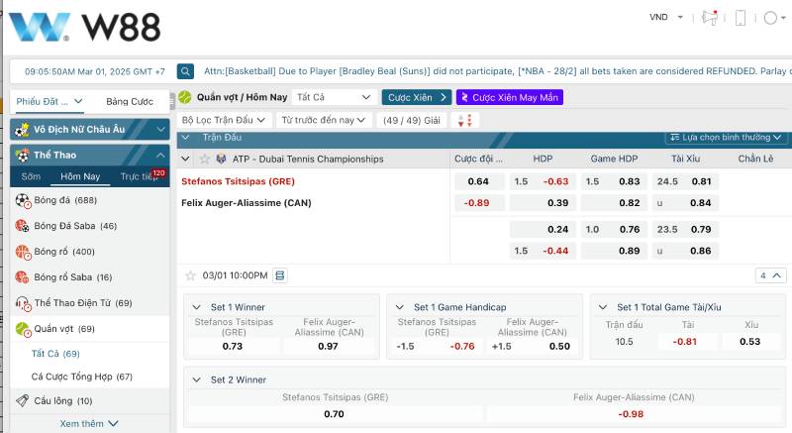Select Bóng rổ (400) sport
The width and height of the screenshot is (792, 433).
[x=89, y=252]
